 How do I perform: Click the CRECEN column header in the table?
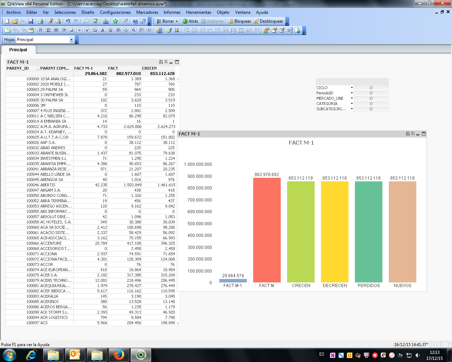(x=158, y=68)
